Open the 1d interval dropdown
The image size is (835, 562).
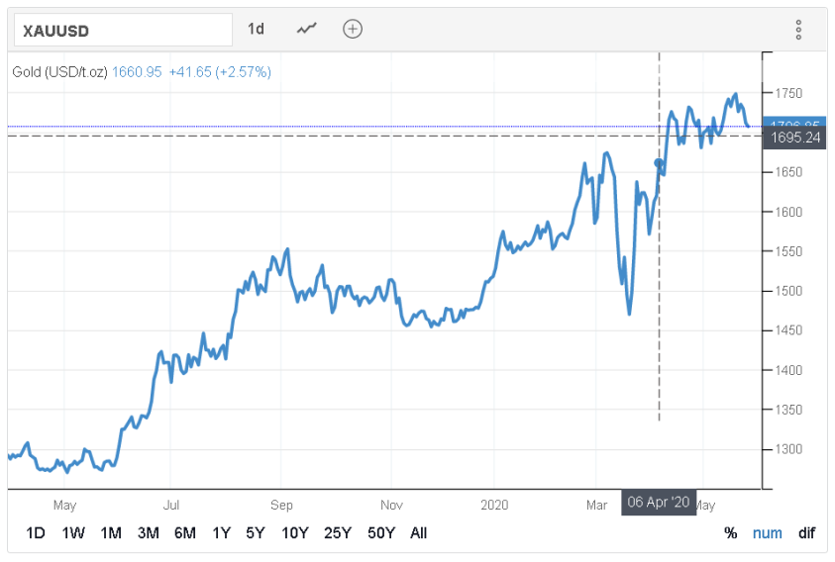tap(256, 29)
